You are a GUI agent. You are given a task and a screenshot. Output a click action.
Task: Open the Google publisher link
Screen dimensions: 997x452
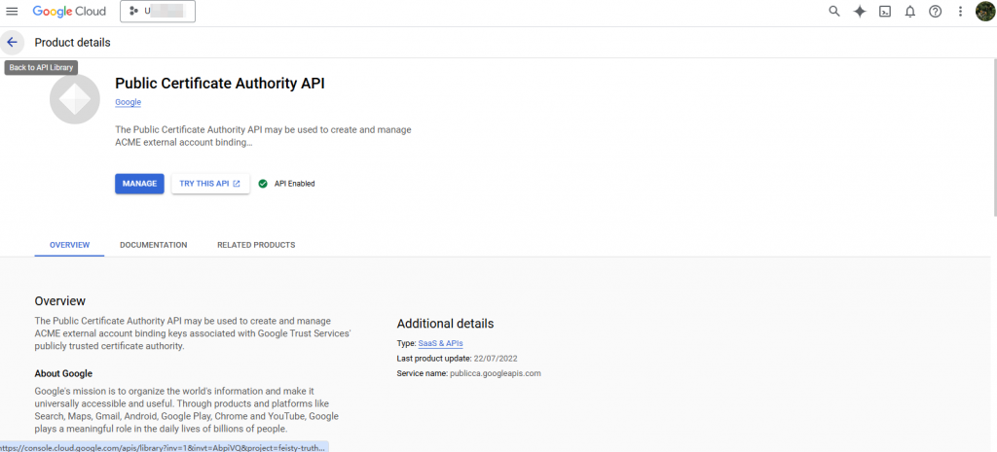(128, 102)
